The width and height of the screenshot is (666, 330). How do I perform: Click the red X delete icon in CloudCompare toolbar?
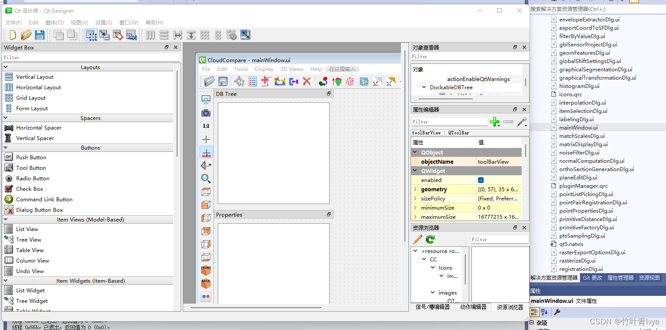307,81
